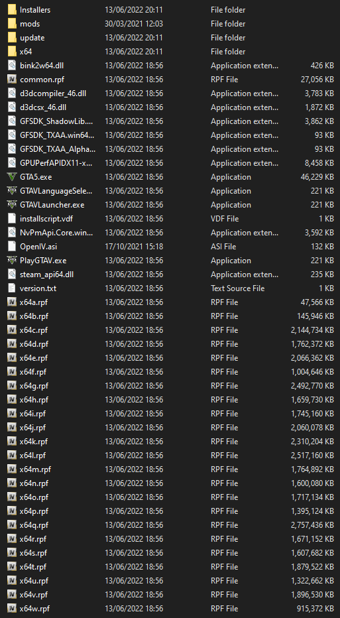Click the version.txt document icon
This screenshot has width=340, height=618.
click(x=13, y=288)
